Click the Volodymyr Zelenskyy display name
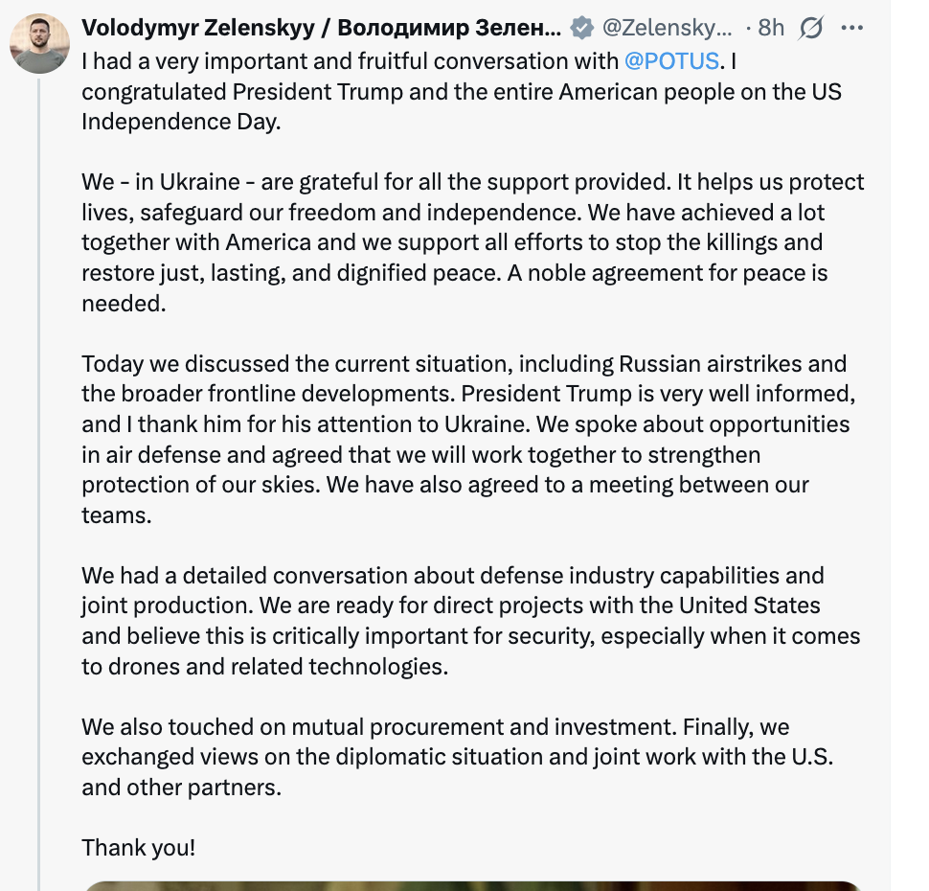 (x=321, y=29)
